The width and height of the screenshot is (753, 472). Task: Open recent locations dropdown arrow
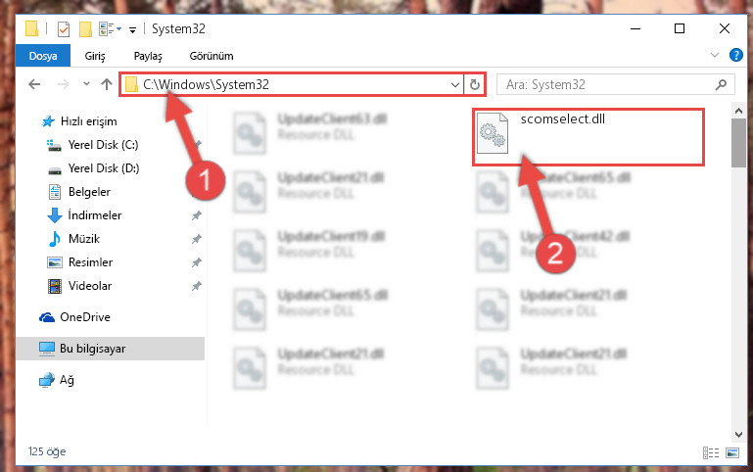pyautogui.click(x=86, y=84)
